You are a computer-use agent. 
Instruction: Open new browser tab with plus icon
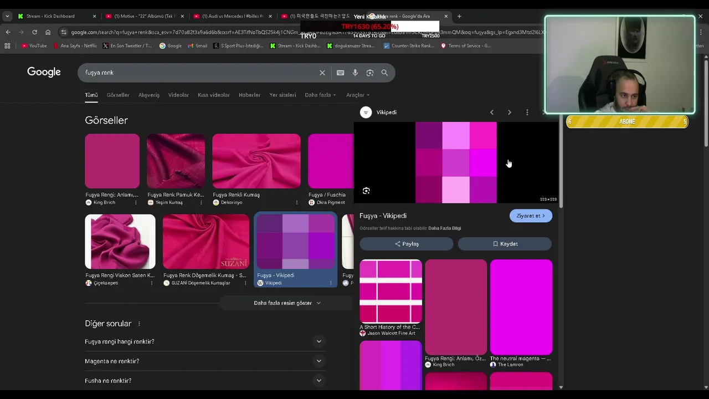(459, 16)
